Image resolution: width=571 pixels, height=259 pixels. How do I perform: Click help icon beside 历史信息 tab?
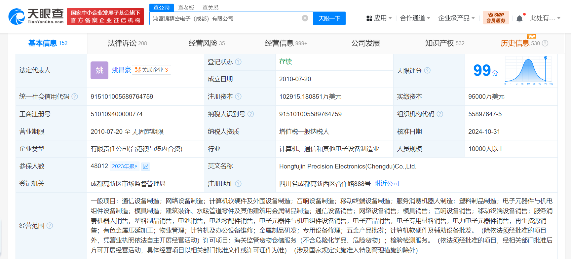(x=545, y=43)
